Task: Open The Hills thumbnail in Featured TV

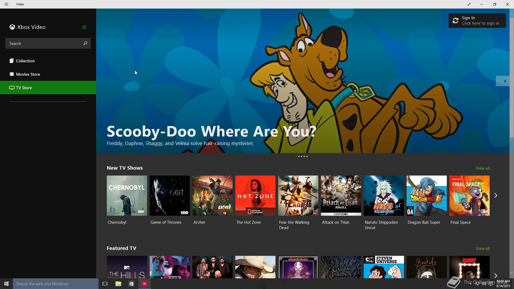Action: pyautogui.click(x=127, y=267)
